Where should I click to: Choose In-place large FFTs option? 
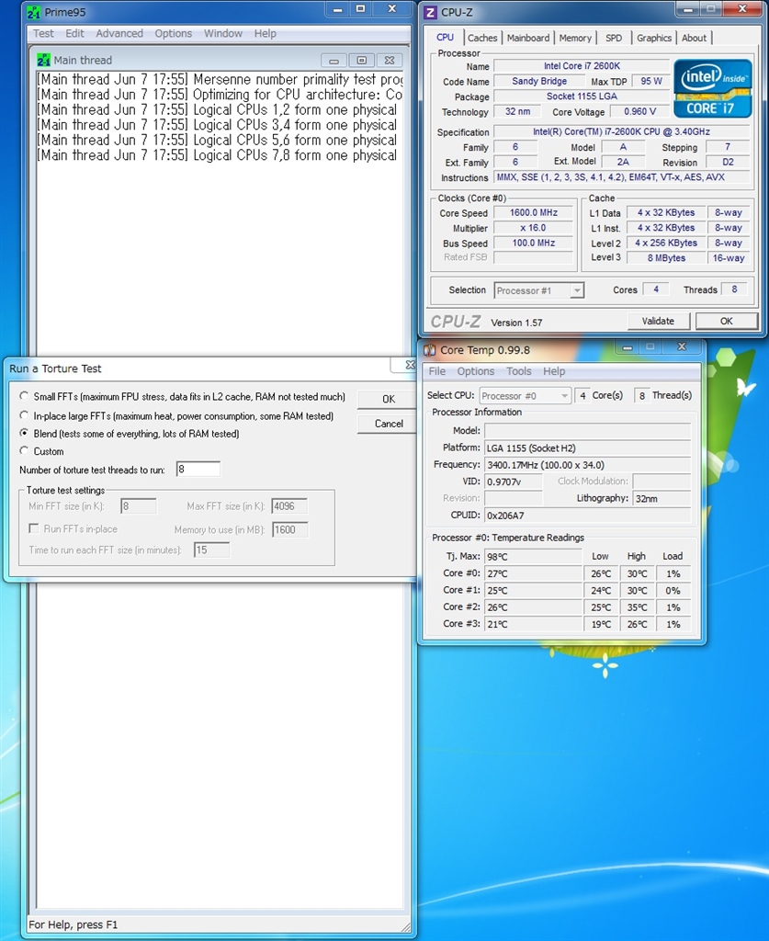25,415
